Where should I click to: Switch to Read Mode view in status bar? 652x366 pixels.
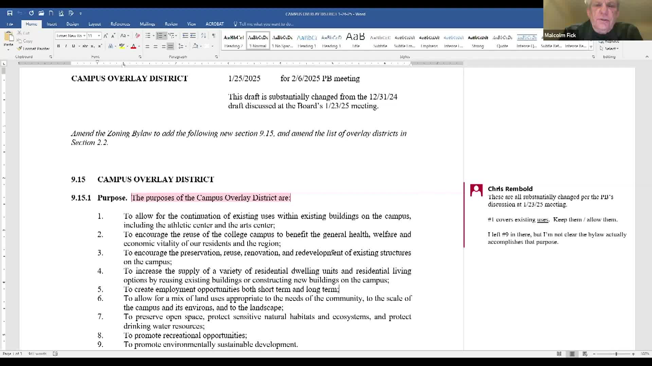point(559,354)
